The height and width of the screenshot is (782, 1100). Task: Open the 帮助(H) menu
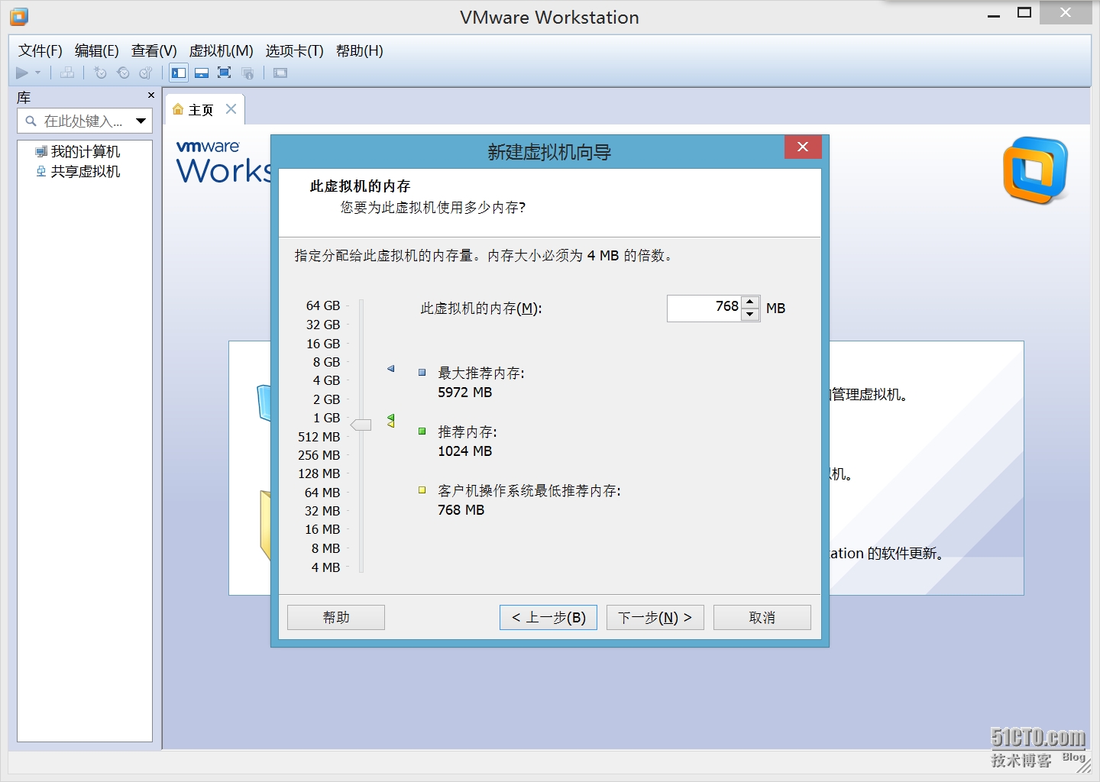[x=360, y=50]
